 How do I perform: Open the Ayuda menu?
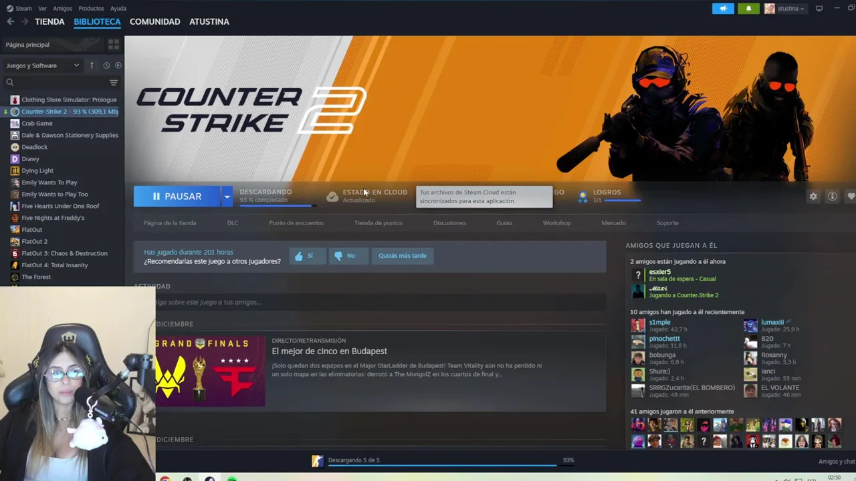118,9
